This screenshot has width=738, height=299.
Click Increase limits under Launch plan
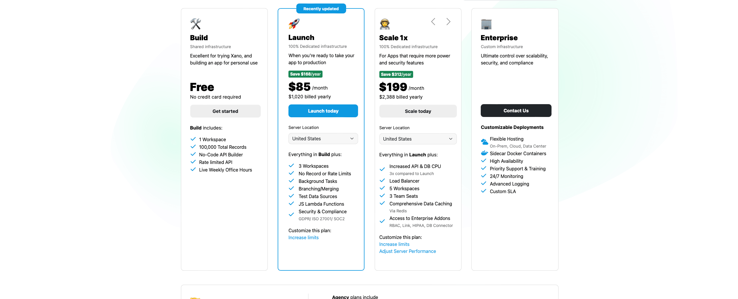[x=303, y=237]
